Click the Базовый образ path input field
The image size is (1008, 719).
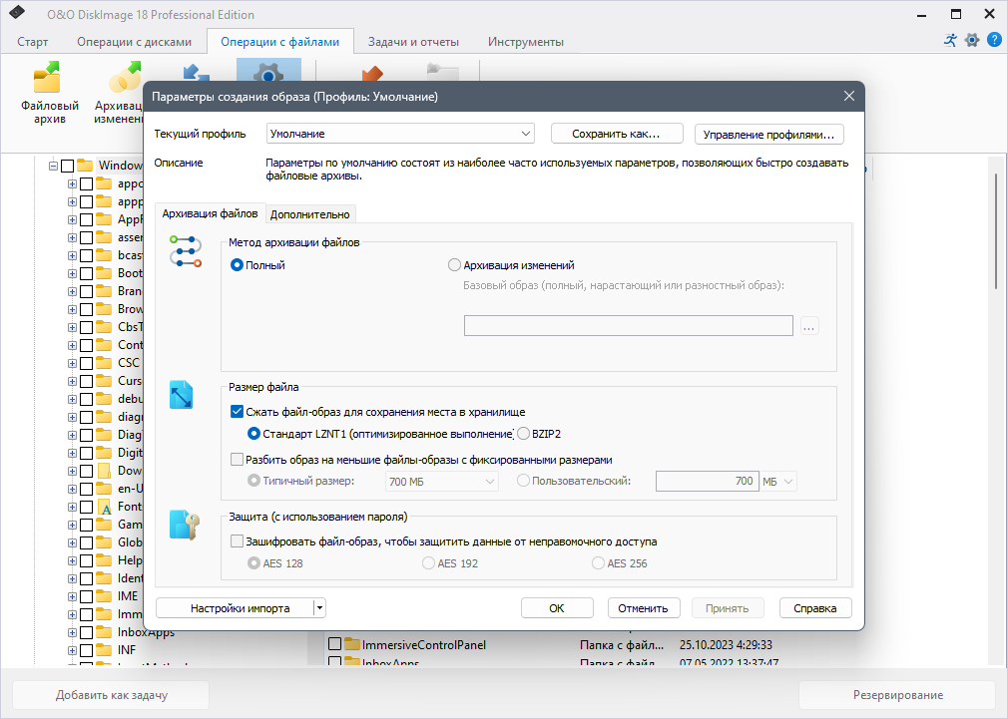pyautogui.click(x=628, y=325)
